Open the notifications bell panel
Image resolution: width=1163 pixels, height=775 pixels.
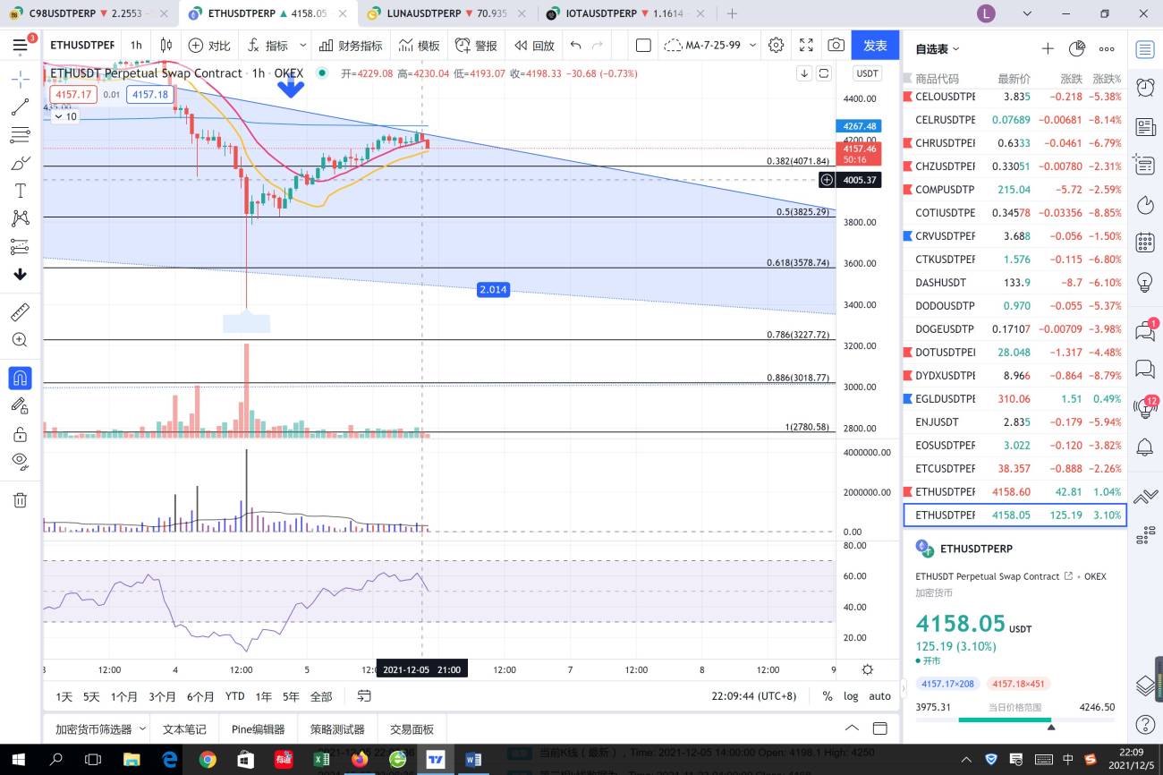(x=1144, y=446)
